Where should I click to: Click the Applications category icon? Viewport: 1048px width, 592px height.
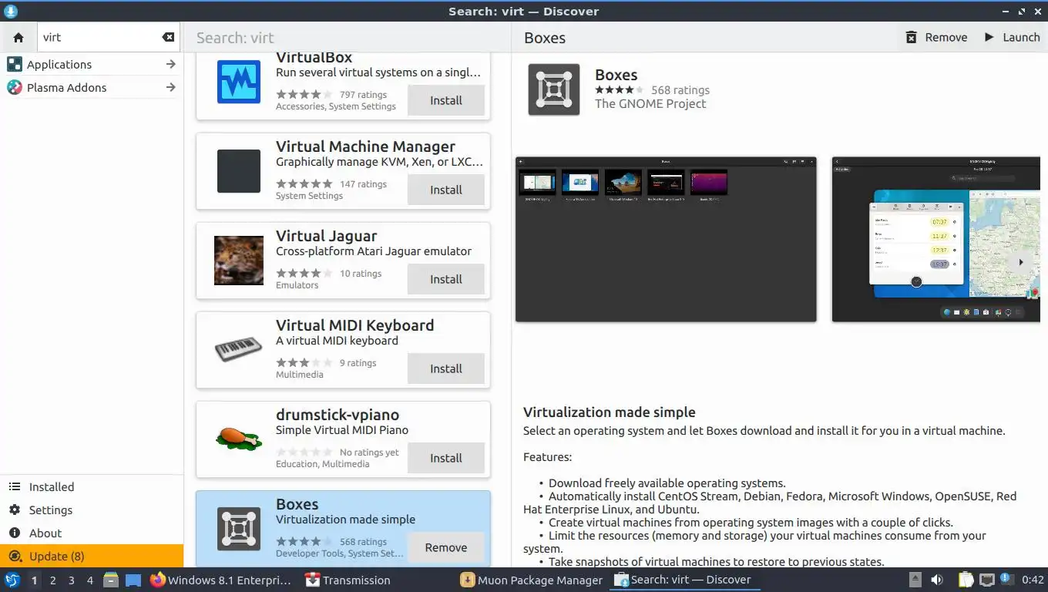tap(15, 64)
